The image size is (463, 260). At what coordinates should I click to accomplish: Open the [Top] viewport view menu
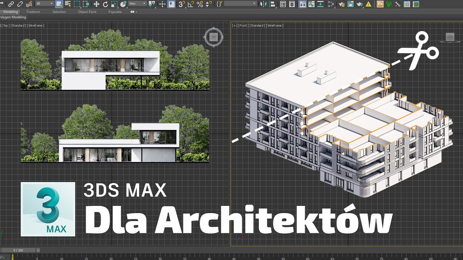pyautogui.click(x=5, y=26)
